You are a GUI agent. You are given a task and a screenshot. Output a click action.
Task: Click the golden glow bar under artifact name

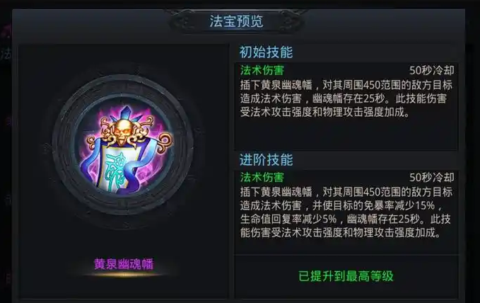tap(124, 275)
